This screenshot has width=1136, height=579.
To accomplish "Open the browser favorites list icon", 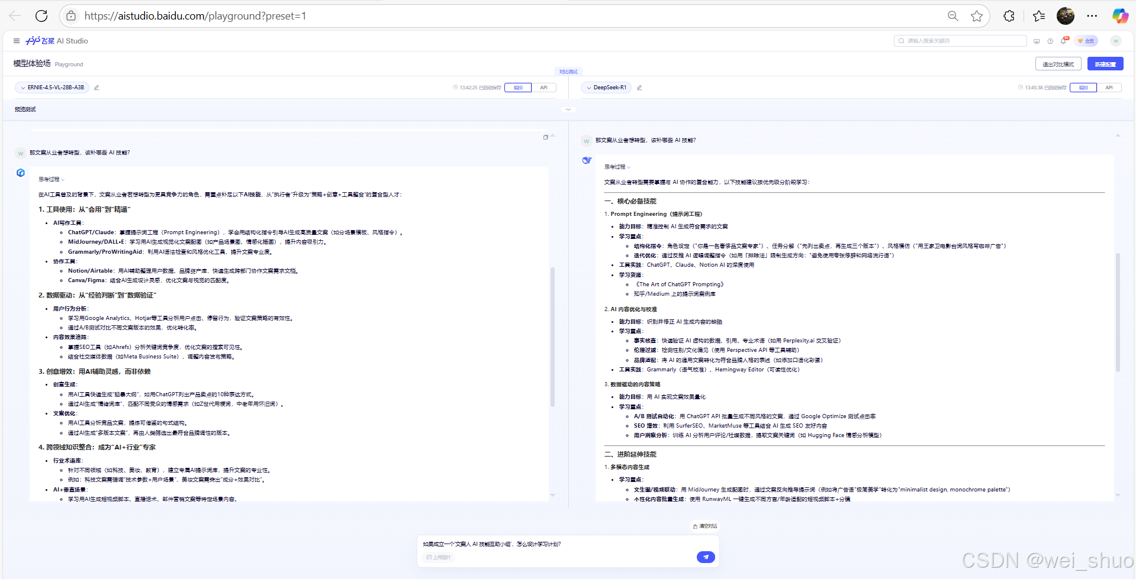I will 1039,16.
